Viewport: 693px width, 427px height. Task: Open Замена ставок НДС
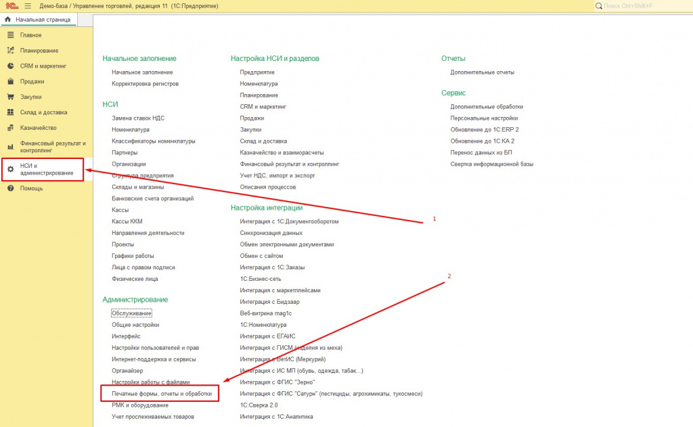pyautogui.click(x=138, y=118)
